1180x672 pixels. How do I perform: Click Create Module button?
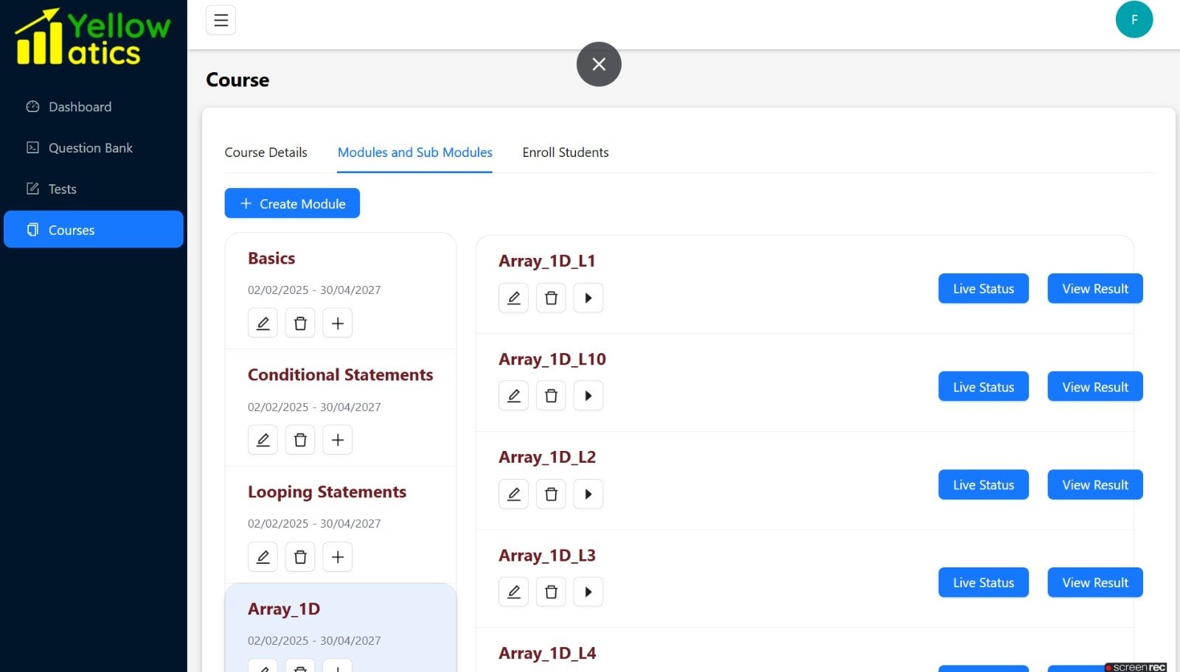(x=292, y=203)
